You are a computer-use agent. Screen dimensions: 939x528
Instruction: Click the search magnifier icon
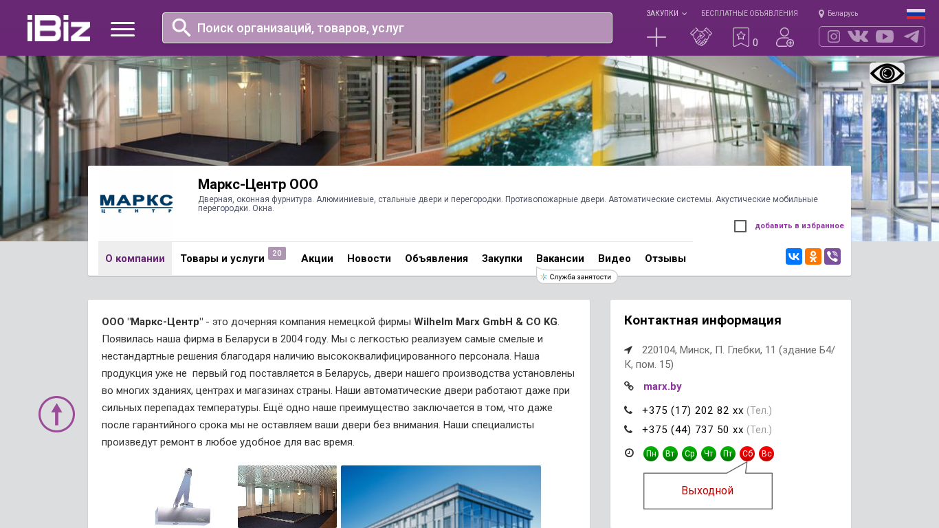coord(181,27)
